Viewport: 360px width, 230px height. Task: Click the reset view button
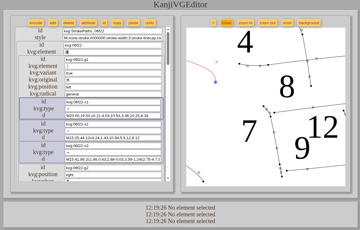[x=287, y=23]
